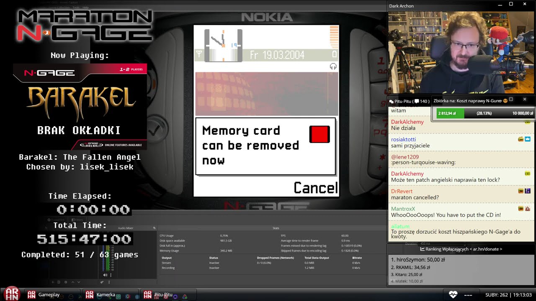Click the purple badge next to DrRevert
The width and height of the screenshot is (536, 301).
point(528,191)
